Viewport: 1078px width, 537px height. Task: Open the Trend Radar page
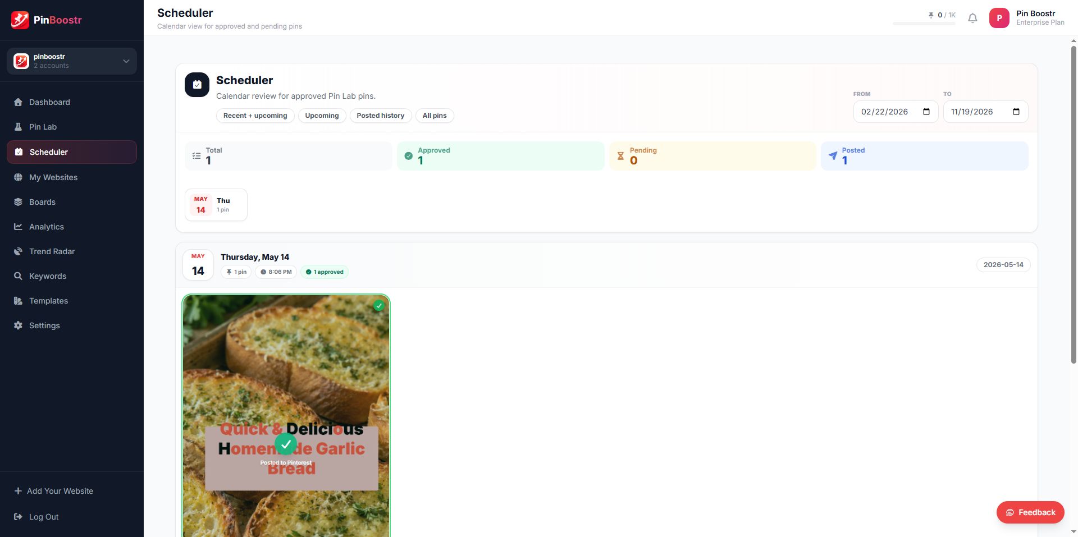pos(72,251)
